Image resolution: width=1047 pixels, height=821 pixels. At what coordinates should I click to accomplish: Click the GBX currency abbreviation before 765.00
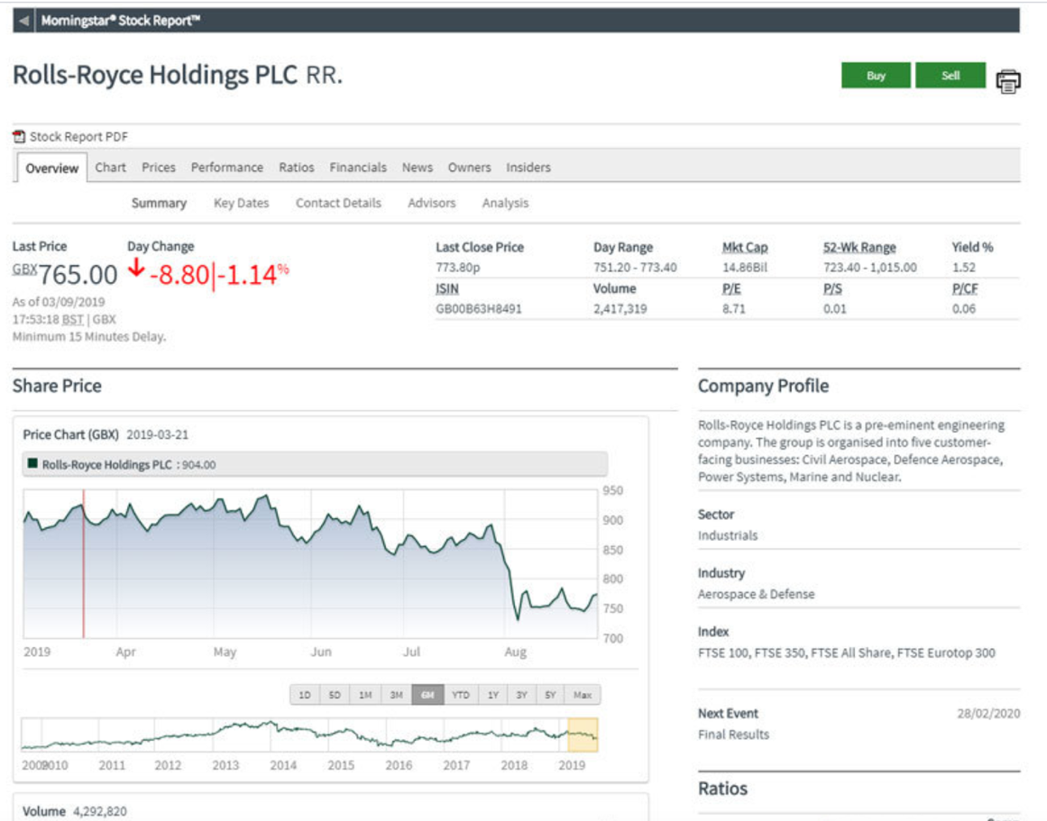click(24, 269)
